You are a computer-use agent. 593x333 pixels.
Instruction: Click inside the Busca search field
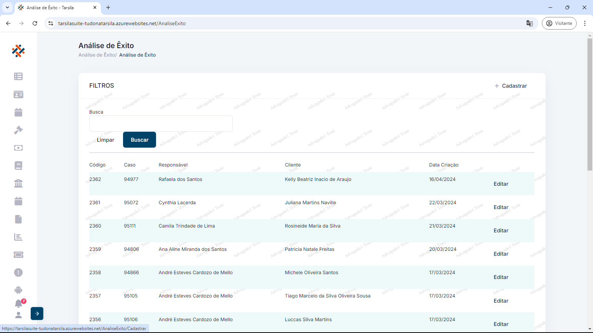click(x=161, y=124)
